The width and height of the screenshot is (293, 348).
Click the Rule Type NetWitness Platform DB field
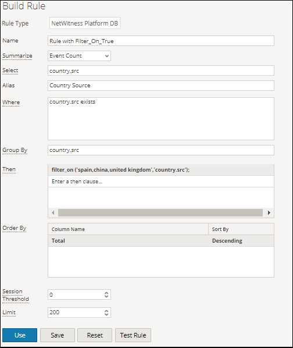coord(85,23)
